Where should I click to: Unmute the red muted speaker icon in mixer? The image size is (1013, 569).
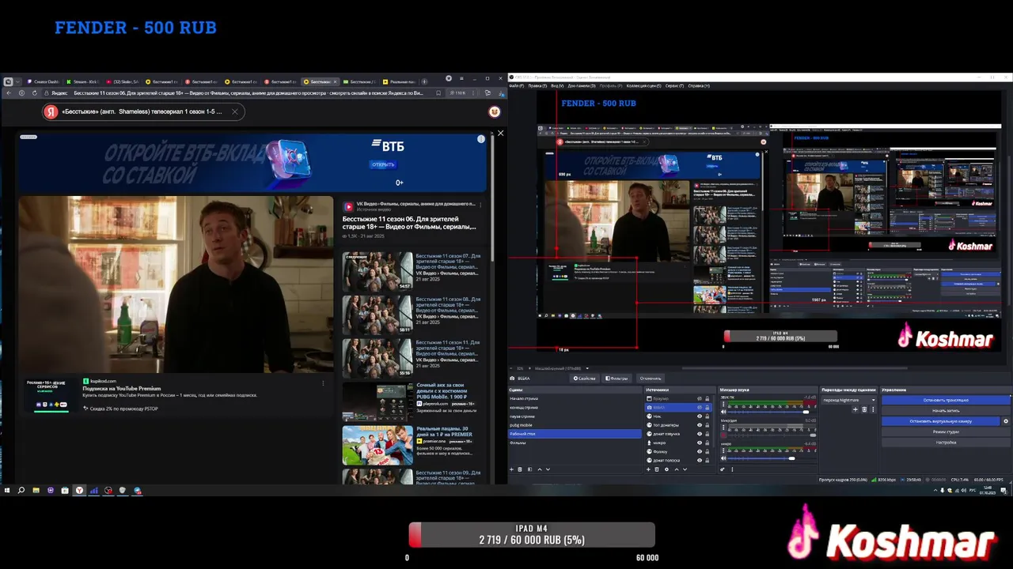[723, 435]
